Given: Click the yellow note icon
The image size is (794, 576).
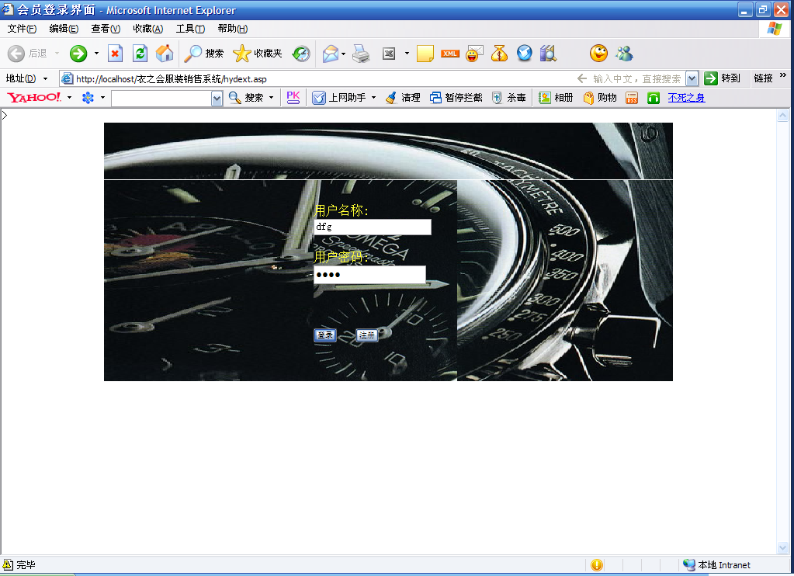Looking at the screenshot, I should pyautogui.click(x=425, y=54).
